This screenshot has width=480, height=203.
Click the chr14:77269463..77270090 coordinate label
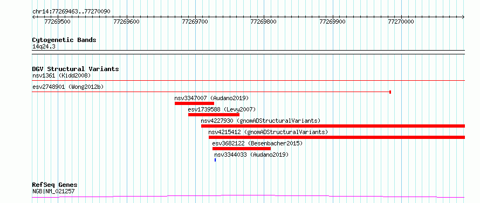click(x=71, y=12)
